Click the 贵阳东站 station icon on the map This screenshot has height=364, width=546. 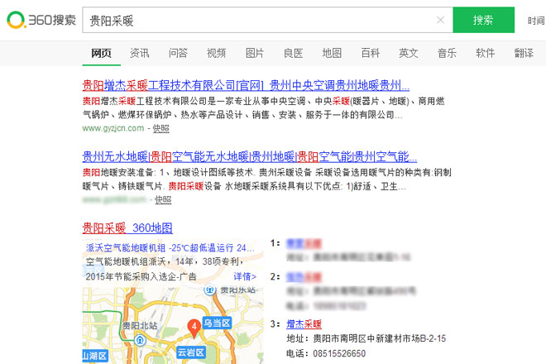210,290
